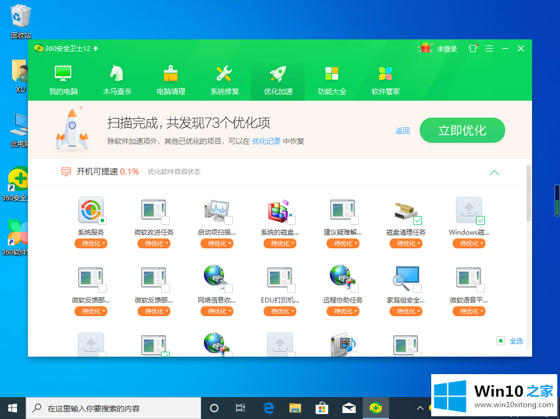Click the 建议疑难解 item icon

pyautogui.click(x=342, y=209)
